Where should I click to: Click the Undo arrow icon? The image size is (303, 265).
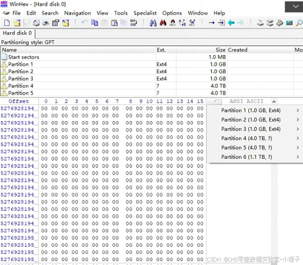point(84,22)
